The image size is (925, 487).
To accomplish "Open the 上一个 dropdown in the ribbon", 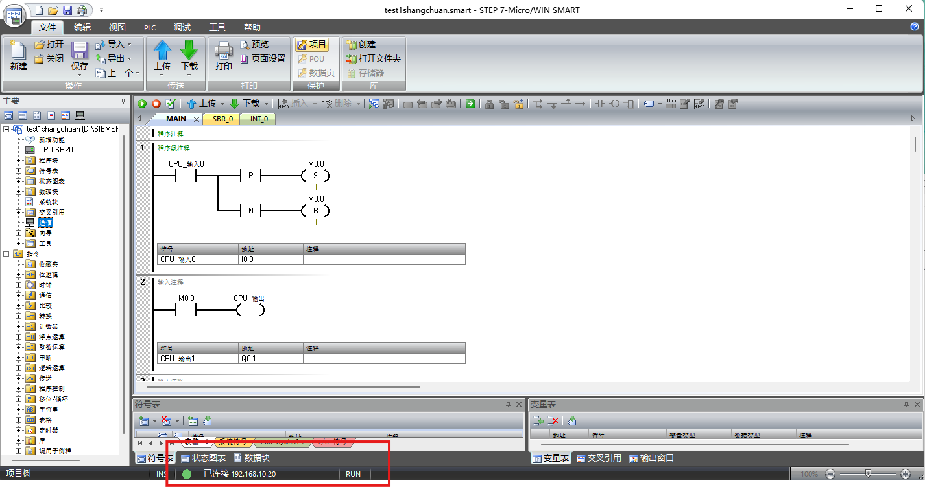I will click(x=138, y=73).
